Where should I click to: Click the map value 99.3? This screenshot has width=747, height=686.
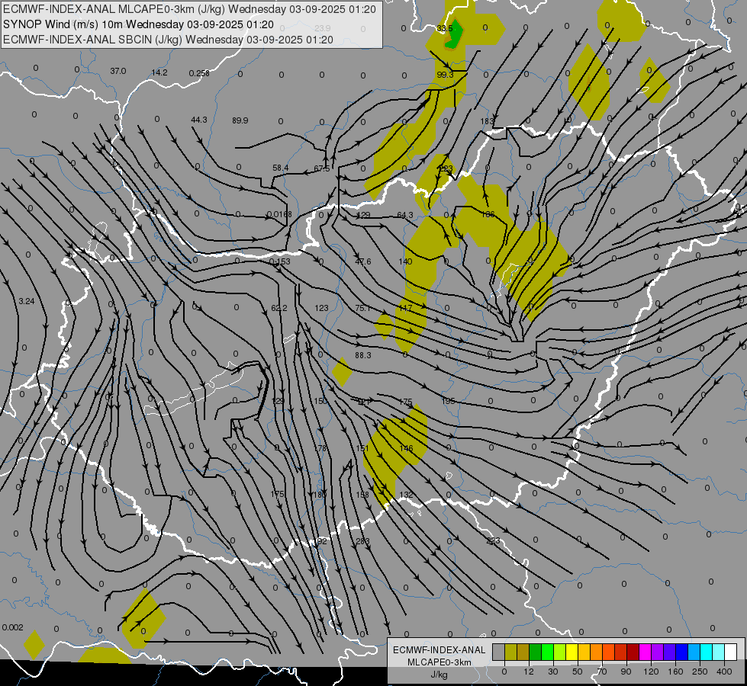point(445,75)
